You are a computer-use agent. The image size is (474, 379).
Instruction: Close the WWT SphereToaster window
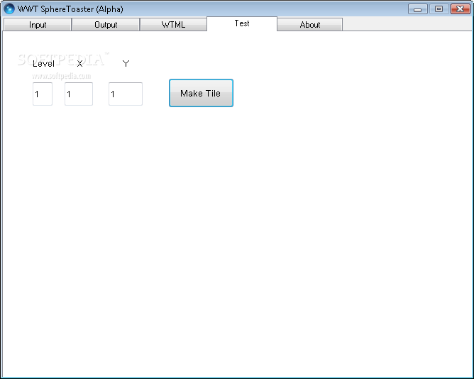pyautogui.click(x=460, y=9)
